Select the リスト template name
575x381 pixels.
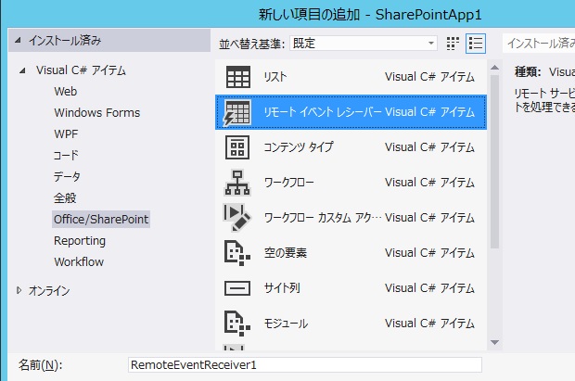pos(275,77)
